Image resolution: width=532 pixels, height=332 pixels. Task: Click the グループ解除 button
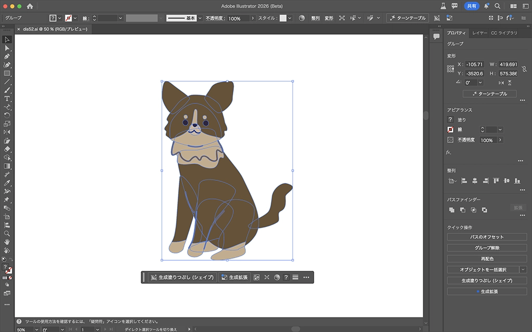click(x=487, y=248)
